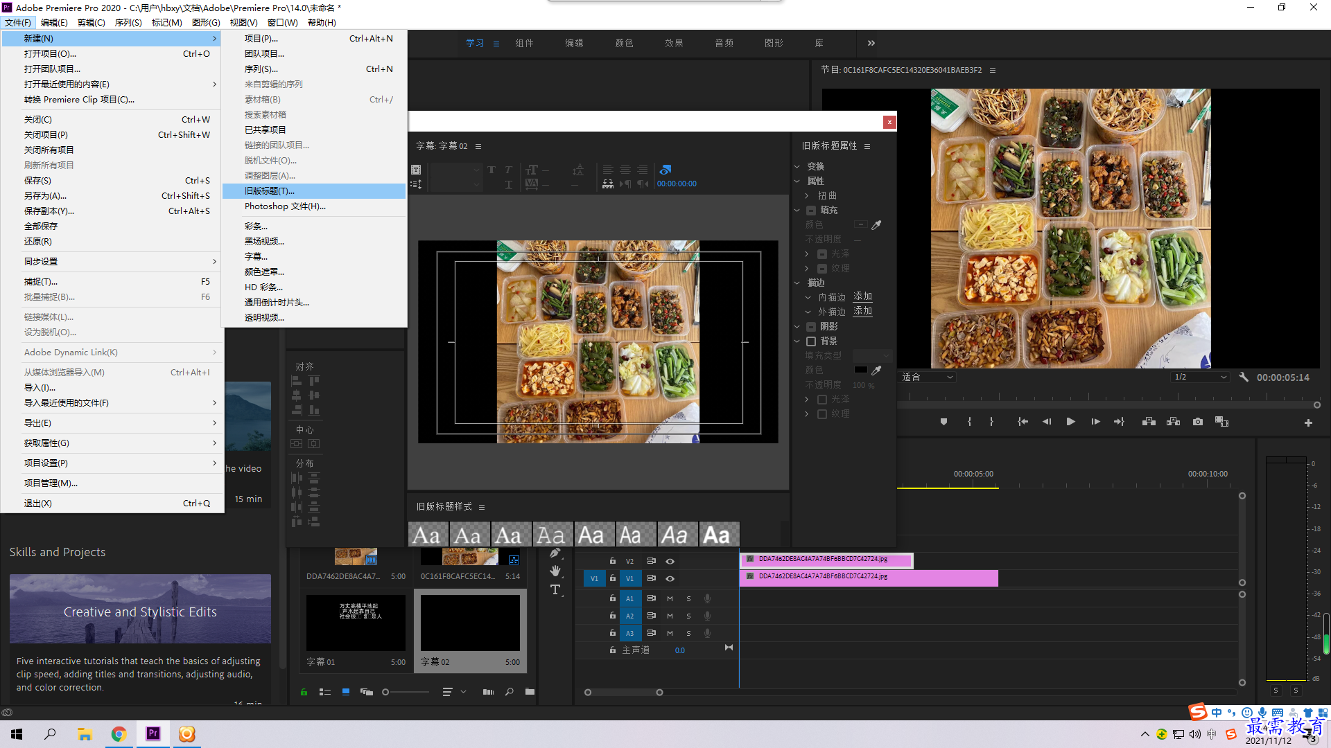Click the Extract button in Program monitor

[x=1173, y=422]
